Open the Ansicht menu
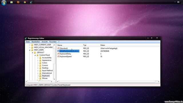Viewport: 183px width, 103px height. pyautogui.click(x=45, y=42)
